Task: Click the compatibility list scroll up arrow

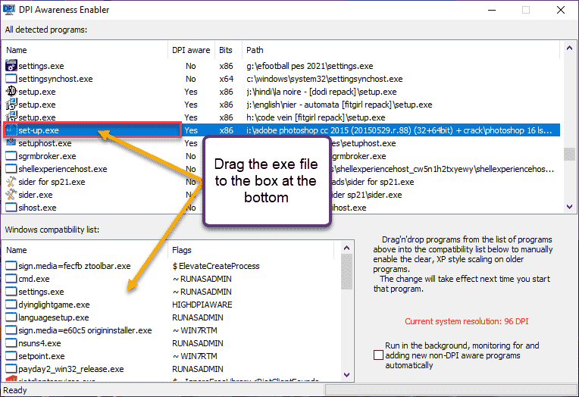Action: (346, 248)
